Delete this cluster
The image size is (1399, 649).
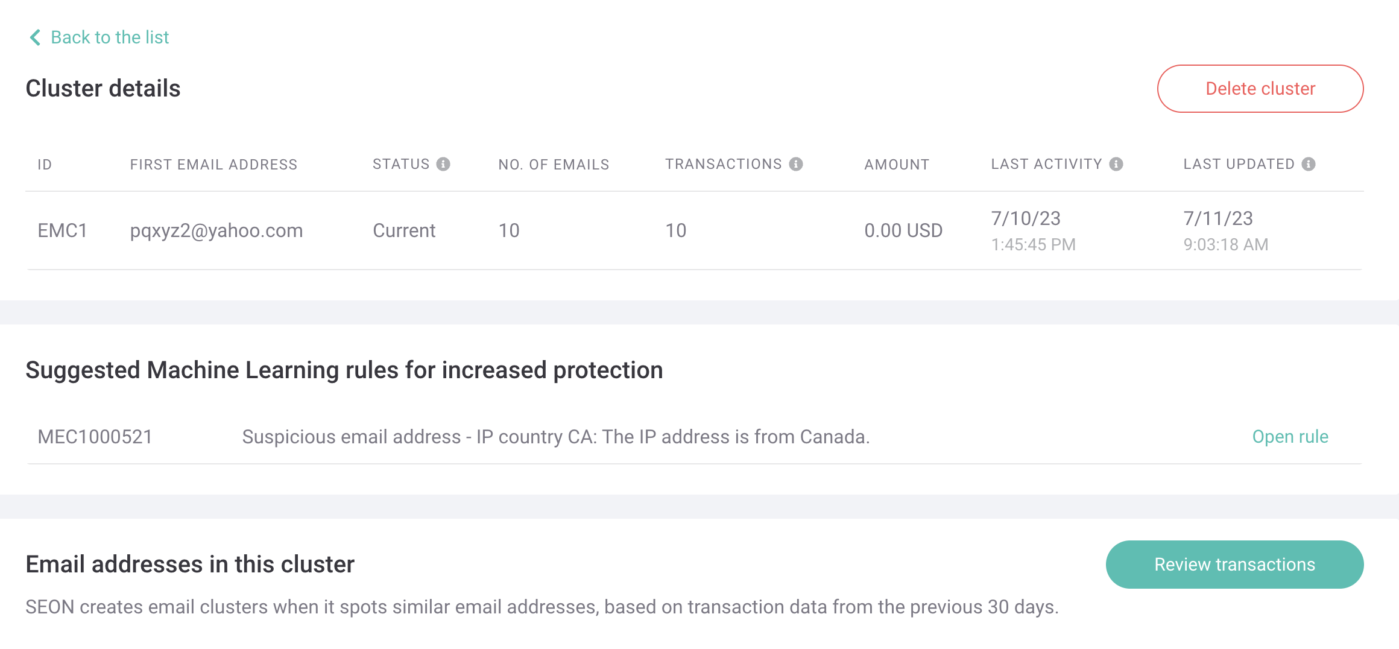coord(1260,89)
